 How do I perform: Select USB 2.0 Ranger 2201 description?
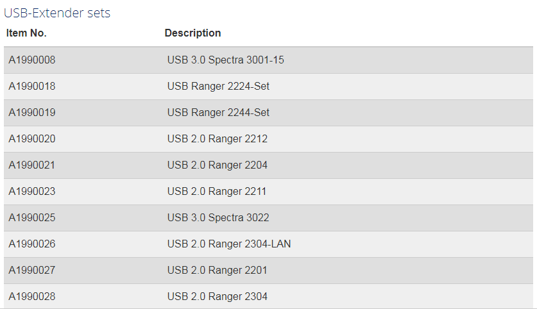coord(217,271)
